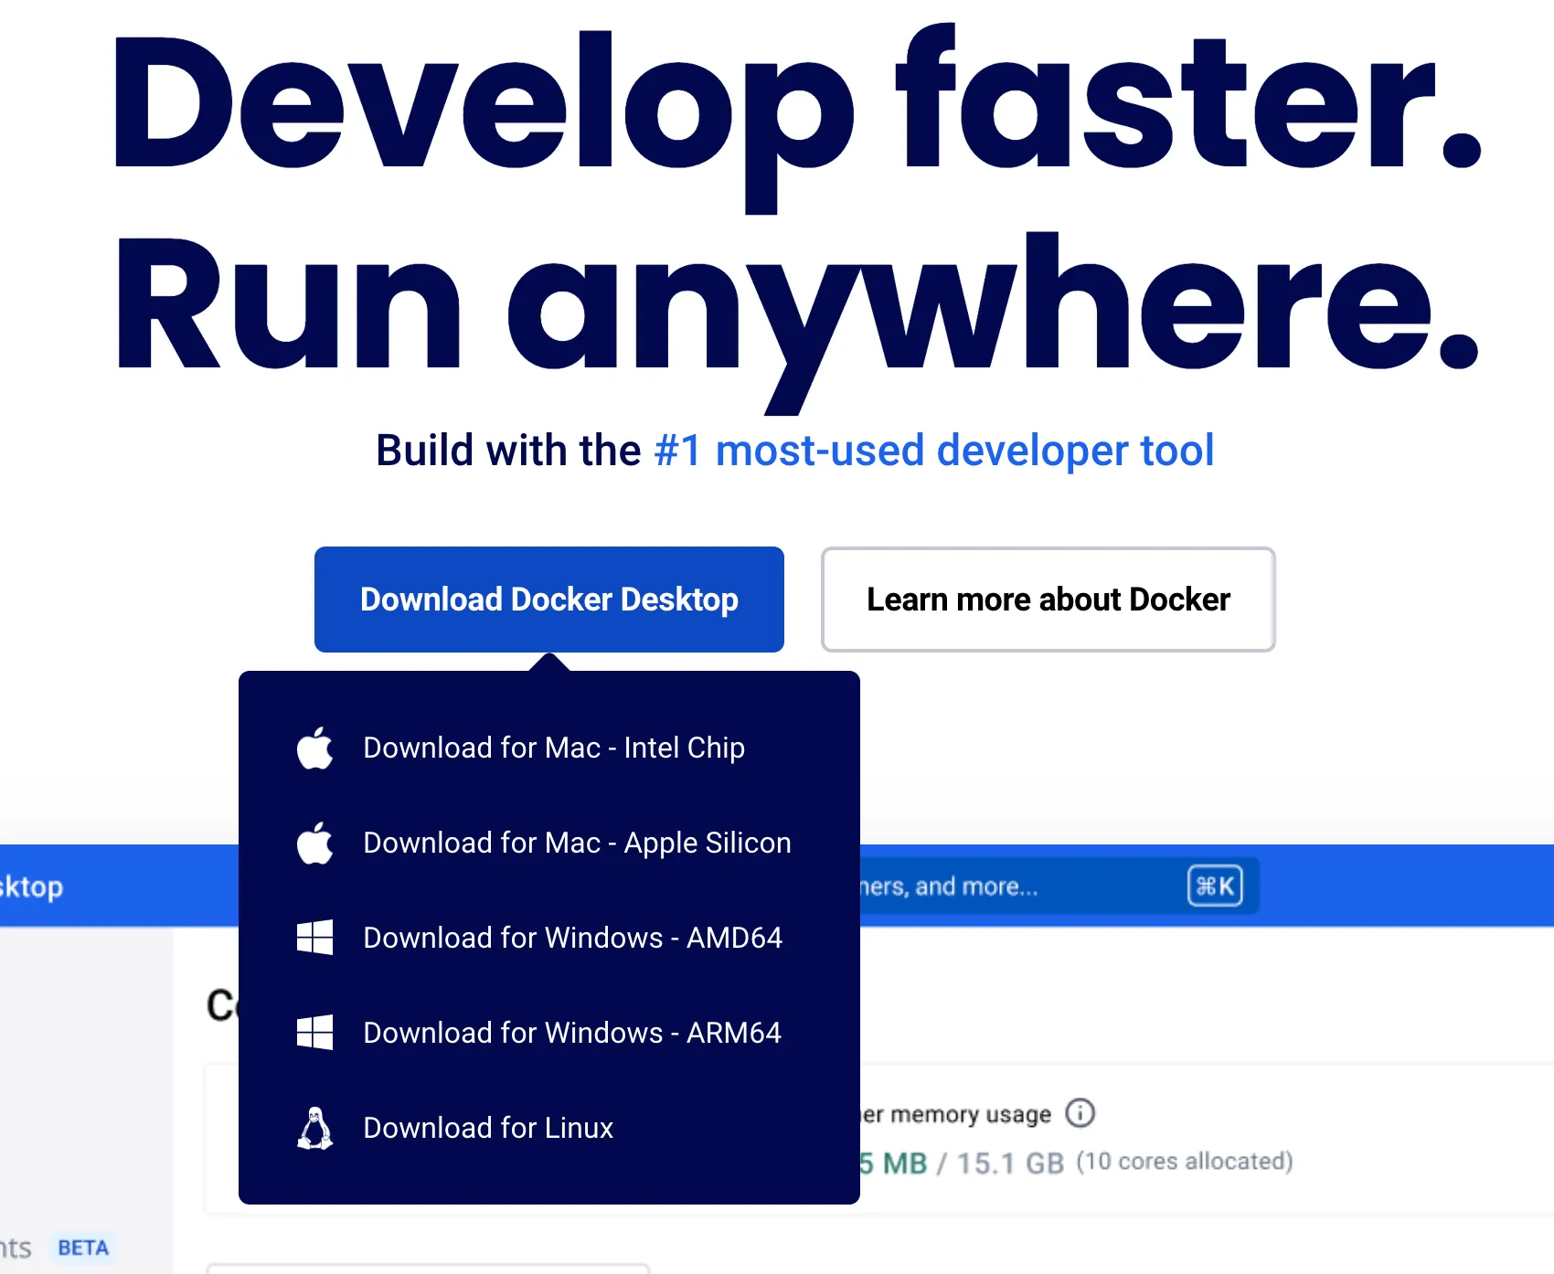1554x1274 pixels.
Task: Click the ⌘K shortcut badge in search bar
Action: click(1215, 886)
